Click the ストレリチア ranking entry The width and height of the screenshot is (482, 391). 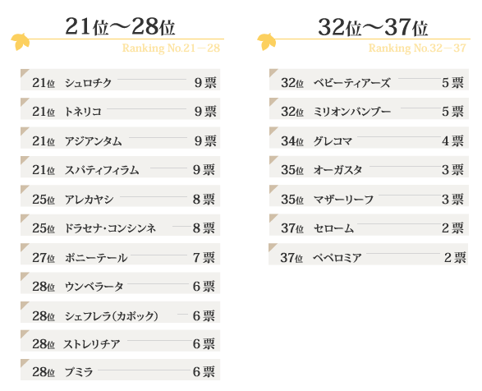click(120, 341)
